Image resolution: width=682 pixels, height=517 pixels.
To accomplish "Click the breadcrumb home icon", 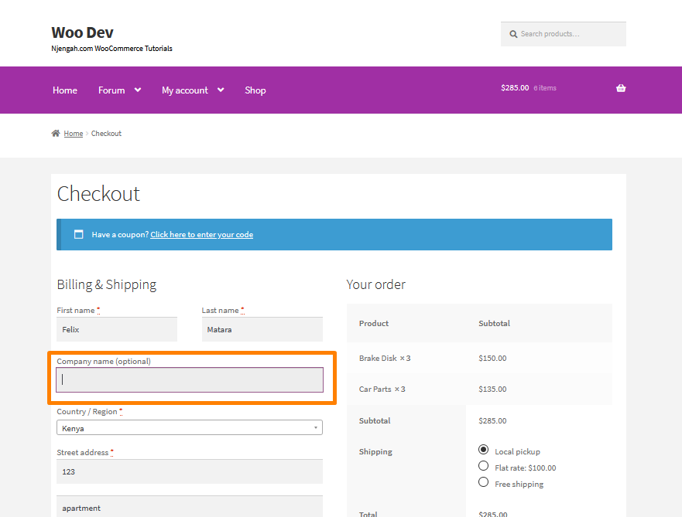I will click(x=56, y=133).
